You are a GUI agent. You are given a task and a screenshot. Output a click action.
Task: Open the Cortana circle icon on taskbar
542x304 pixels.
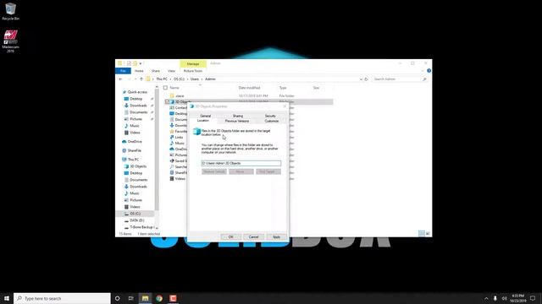(117, 298)
